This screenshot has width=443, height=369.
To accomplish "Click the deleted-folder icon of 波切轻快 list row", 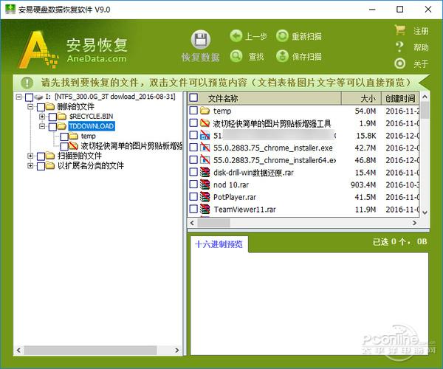I will (205, 123).
